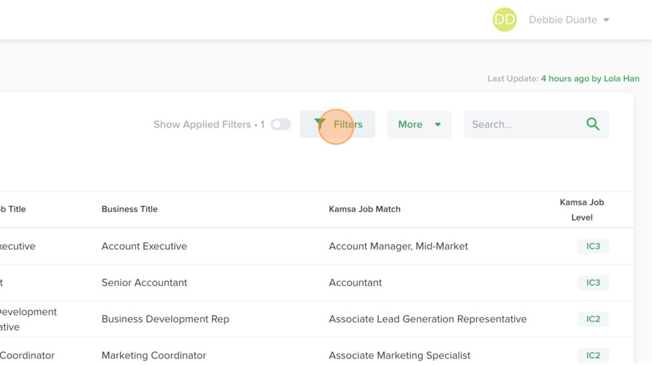Sort by Business Title column header
This screenshot has width=652, height=365.
[129, 209]
